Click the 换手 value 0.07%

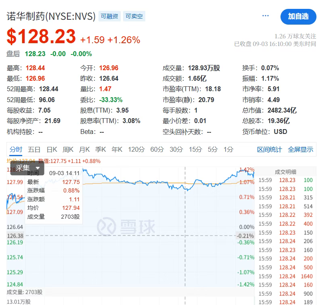(x=270, y=68)
